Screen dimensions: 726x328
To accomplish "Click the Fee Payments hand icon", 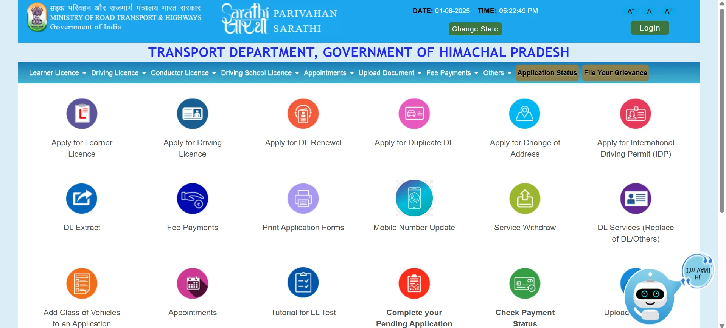I will click(193, 199).
